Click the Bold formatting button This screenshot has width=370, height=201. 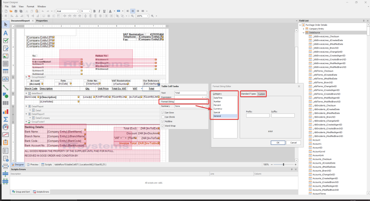(x=94, y=11)
